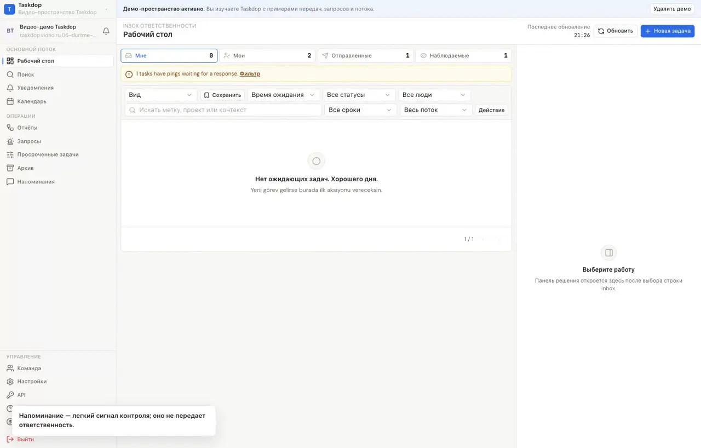Viewport: 701px width, 448px height.
Task: Click the refresh icon in Обновить button
Action: 601,31
